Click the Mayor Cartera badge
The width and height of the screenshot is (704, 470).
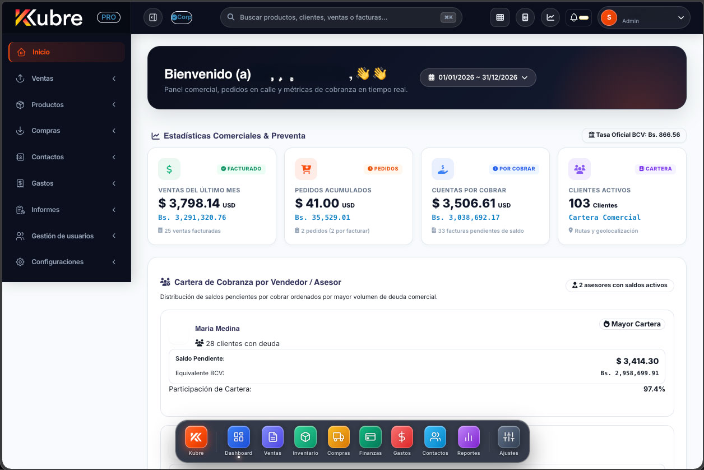[632, 324]
